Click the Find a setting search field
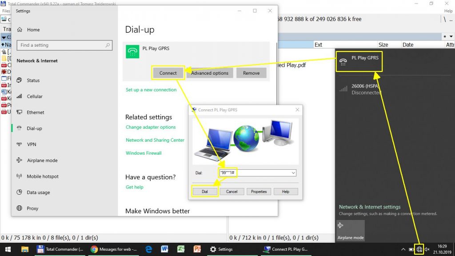The width and height of the screenshot is (455, 256). pos(64,45)
